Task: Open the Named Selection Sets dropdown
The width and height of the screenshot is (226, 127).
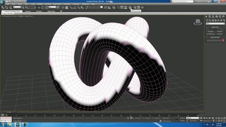Action: 96,7
